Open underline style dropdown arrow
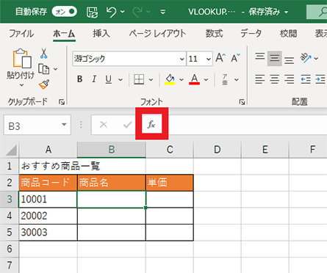Screen dimensions: 327x273 click(121, 79)
